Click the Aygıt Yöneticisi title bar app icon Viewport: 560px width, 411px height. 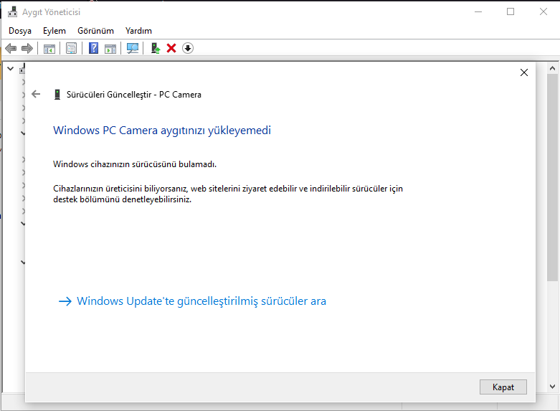tap(12, 11)
